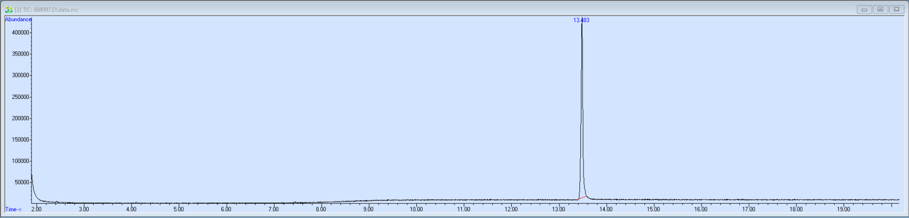Click the TIC: 804997.D\data.ms window title
This screenshot has width=909, height=218.
point(51,10)
